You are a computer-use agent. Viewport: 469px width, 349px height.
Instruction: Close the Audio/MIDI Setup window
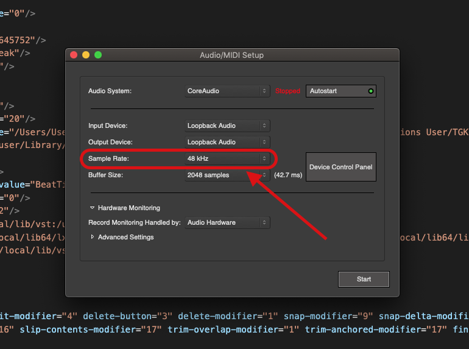click(74, 55)
